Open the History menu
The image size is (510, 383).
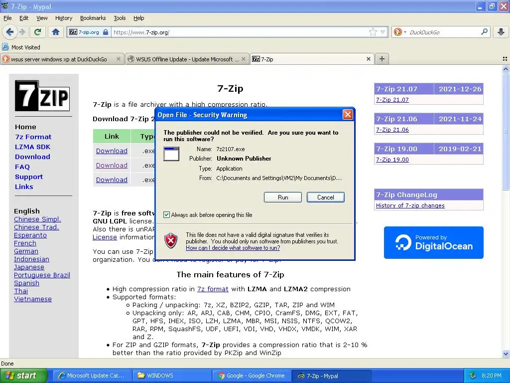coord(63,18)
